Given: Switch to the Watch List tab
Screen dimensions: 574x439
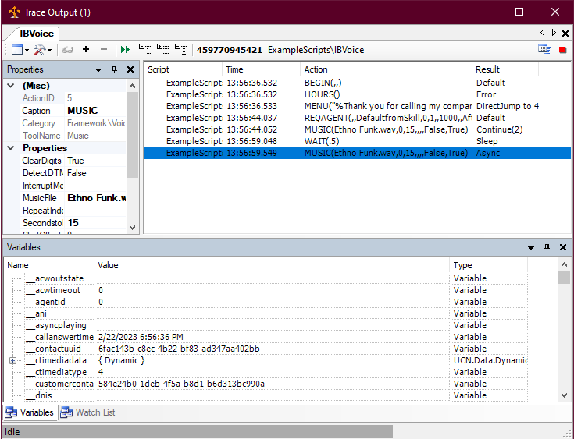Looking at the screenshot, I should click(87, 412).
